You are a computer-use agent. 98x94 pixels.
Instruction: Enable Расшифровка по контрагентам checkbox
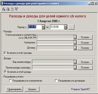[10, 81]
